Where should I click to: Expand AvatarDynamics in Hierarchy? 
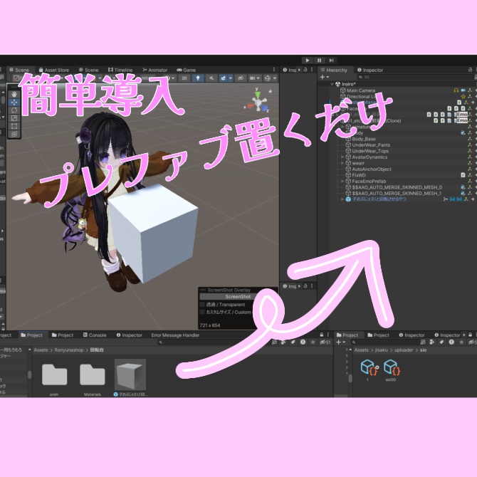point(342,157)
